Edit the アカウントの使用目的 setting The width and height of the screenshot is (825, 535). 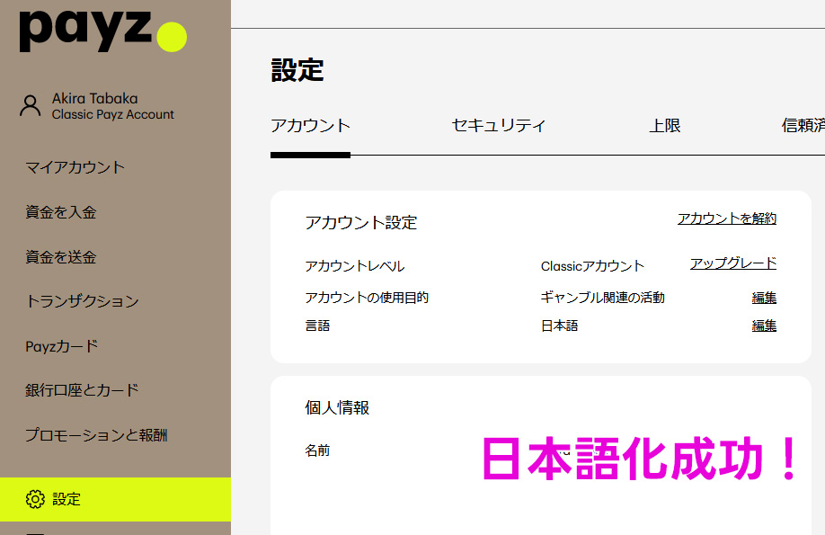tap(764, 298)
